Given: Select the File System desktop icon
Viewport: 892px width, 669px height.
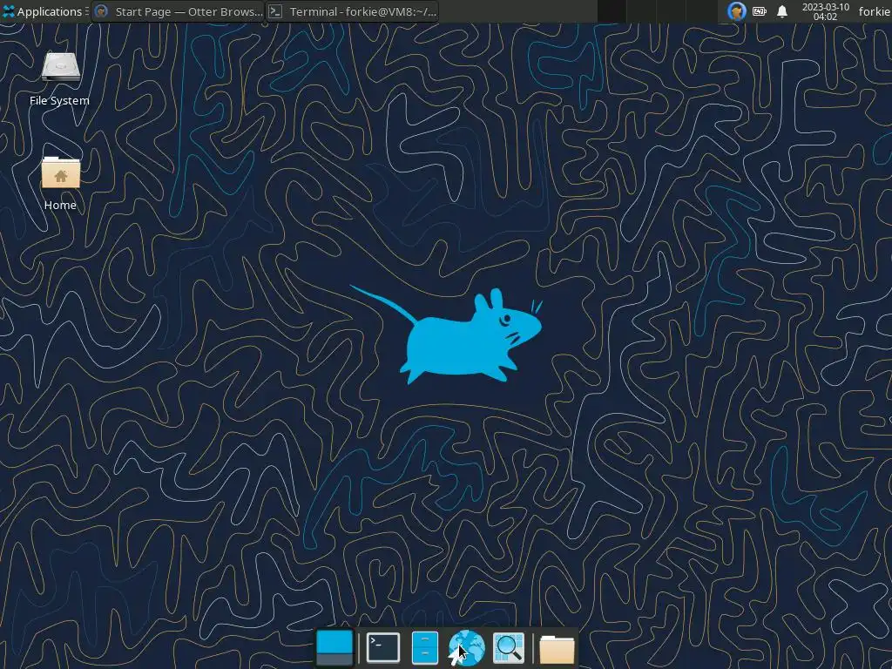Looking at the screenshot, I should [x=60, y=79].
